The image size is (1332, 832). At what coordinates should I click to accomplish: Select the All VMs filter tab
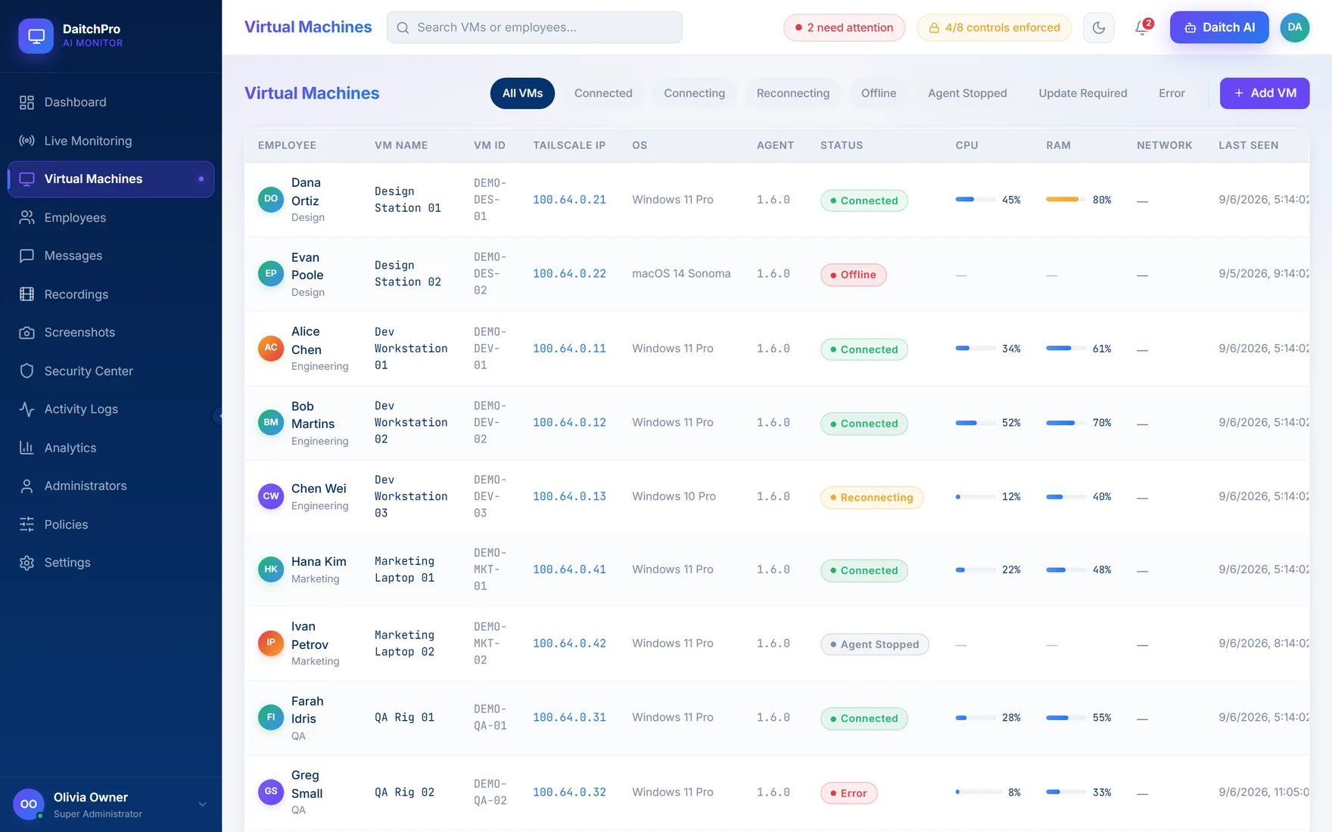click(522, 93)
